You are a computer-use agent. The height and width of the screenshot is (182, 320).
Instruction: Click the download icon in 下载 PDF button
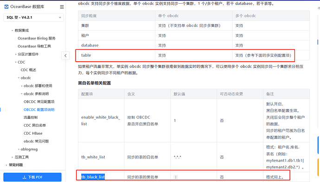[x=24, y=177]
